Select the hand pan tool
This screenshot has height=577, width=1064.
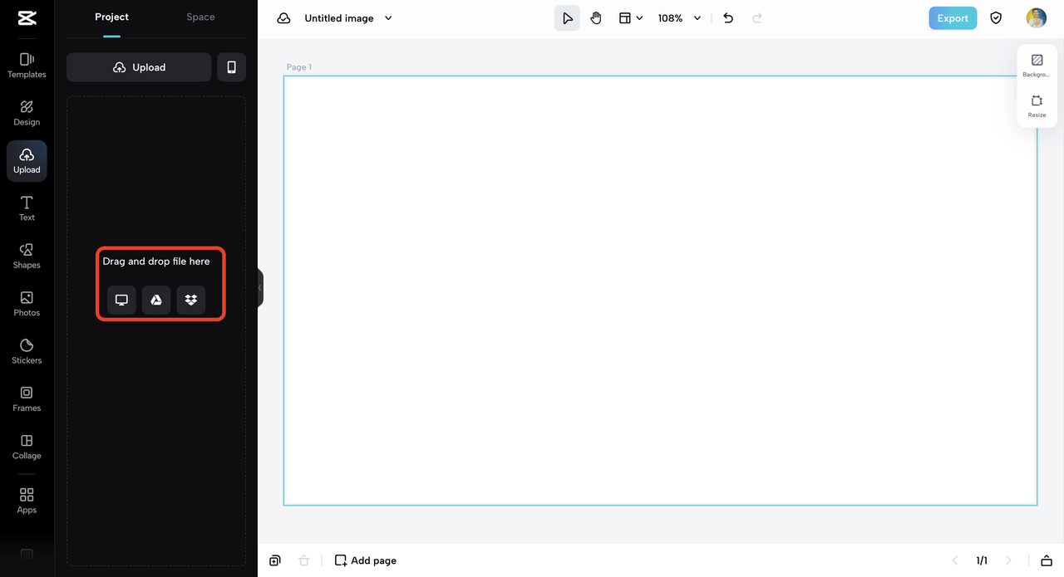[x=596, y=18]
